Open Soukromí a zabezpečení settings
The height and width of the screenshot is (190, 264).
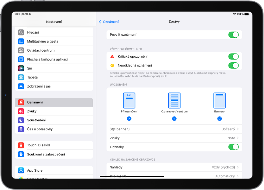click(x=54, y=154)
